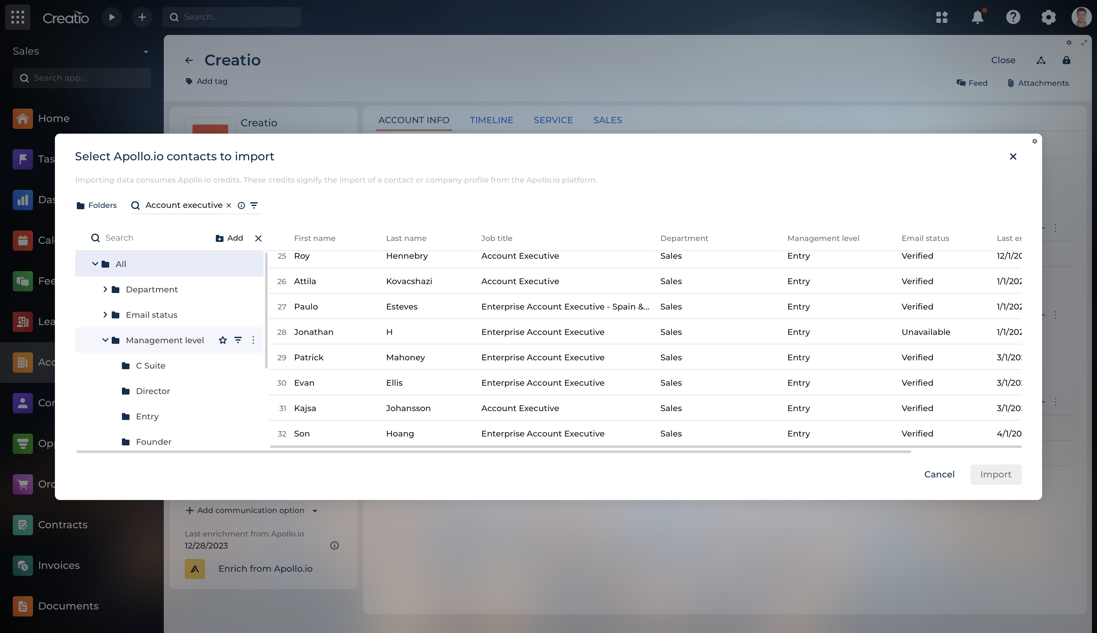The width and height of the screenshot is (1097, 633).
Task: Click the help question mark icon
Action: click(x=1013, y=17)
